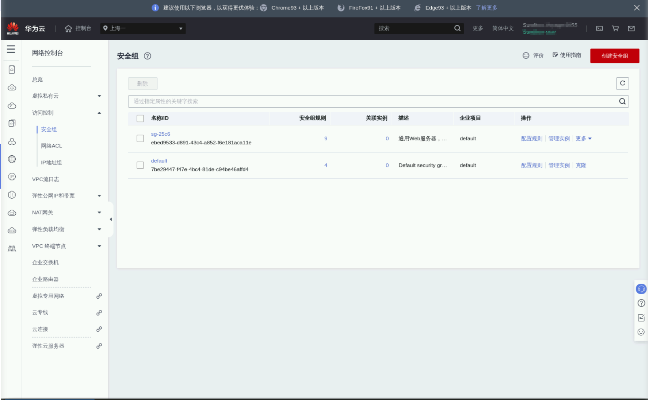Screen dimensions: 649x400
Task: Tick the checkbox for sg-25c6
Action: pos(140,139)
